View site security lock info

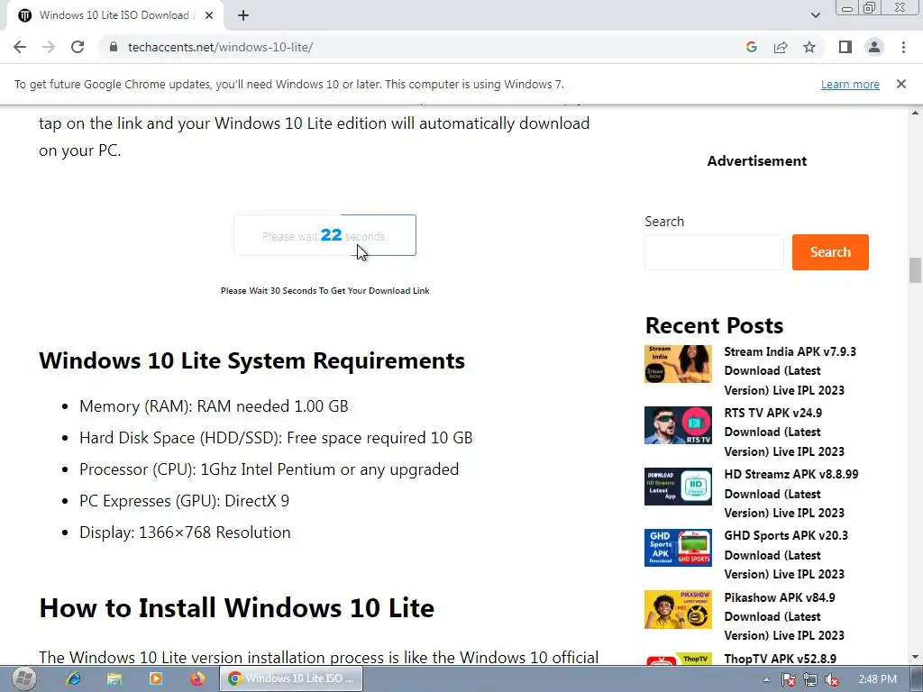(x=114, y=47)
